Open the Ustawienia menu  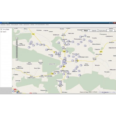coord(3,25)
